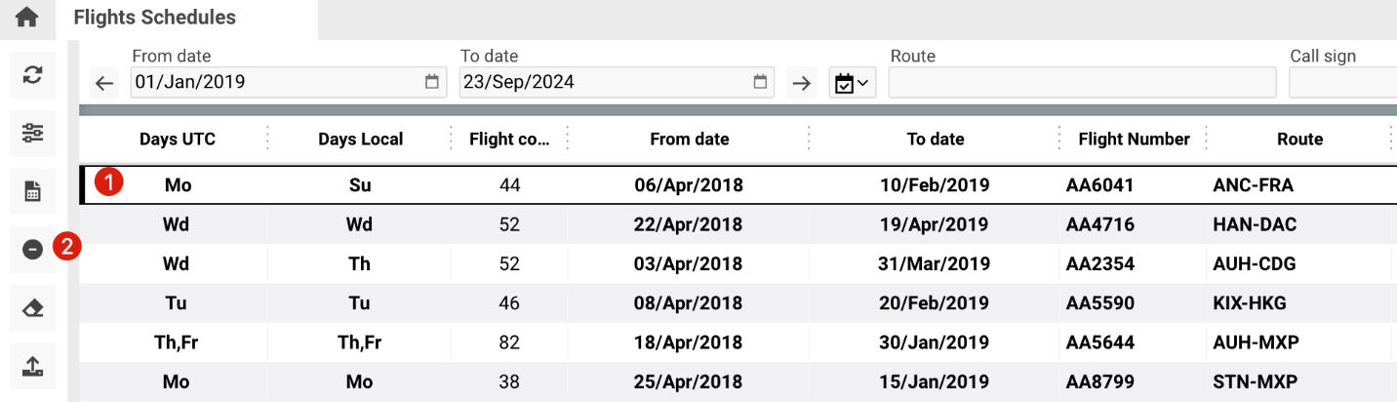Click the refresh icon in sidebar
The width and height of the screenshot is (1397, 402).
coord(33,76)
